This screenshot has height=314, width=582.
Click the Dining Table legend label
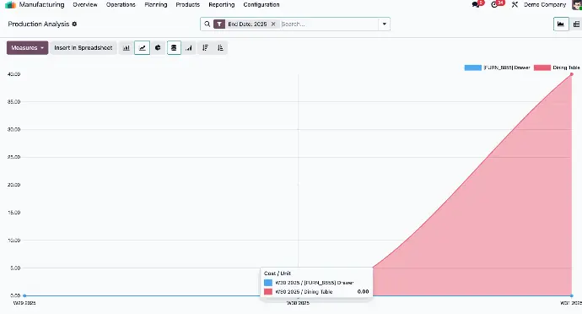point(566,68)
